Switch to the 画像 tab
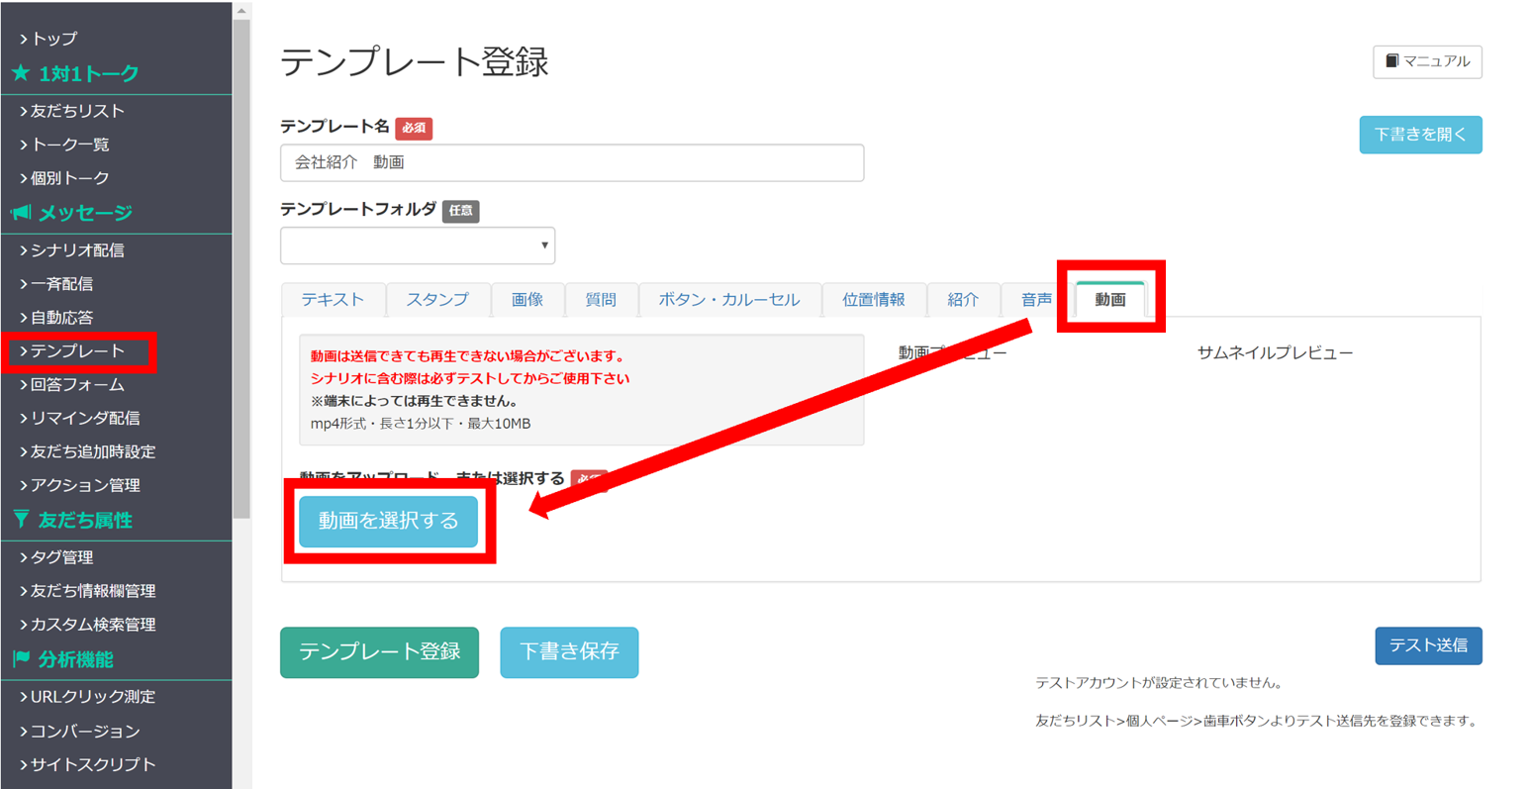The width and height of the screenshot is (1530, 789). pos(527,300)
